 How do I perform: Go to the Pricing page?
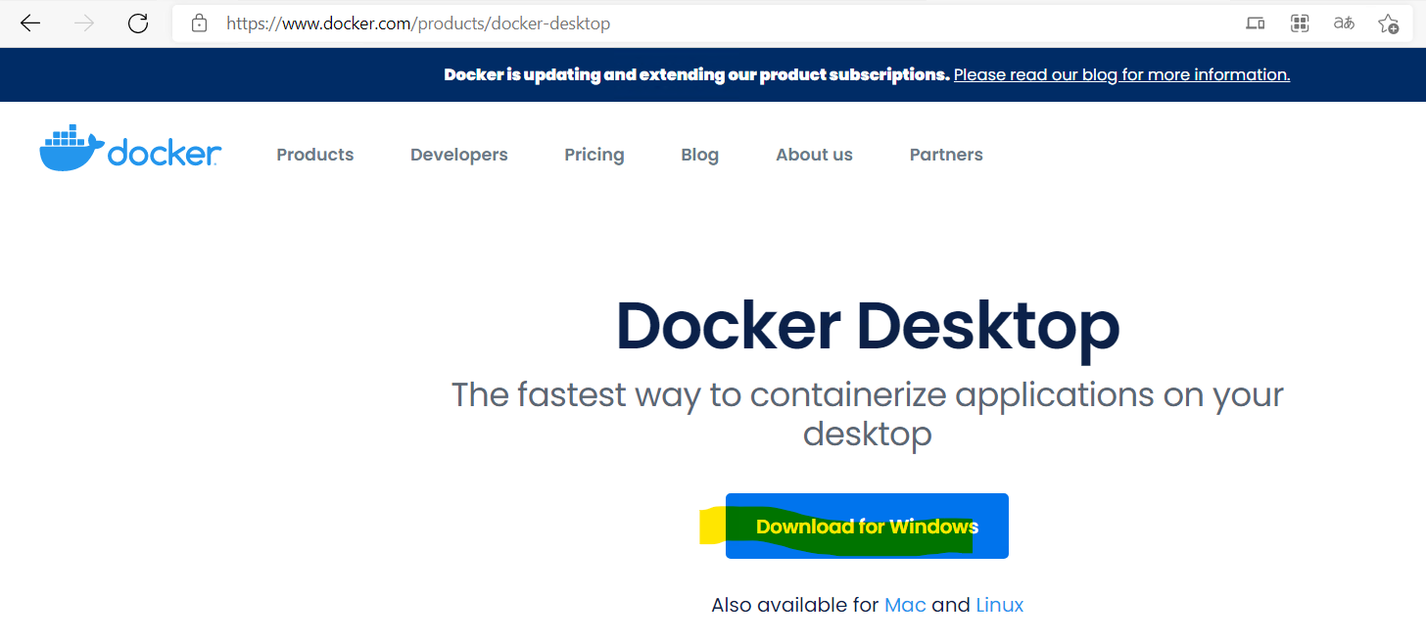pyautogui.click(x=594, y=155)
